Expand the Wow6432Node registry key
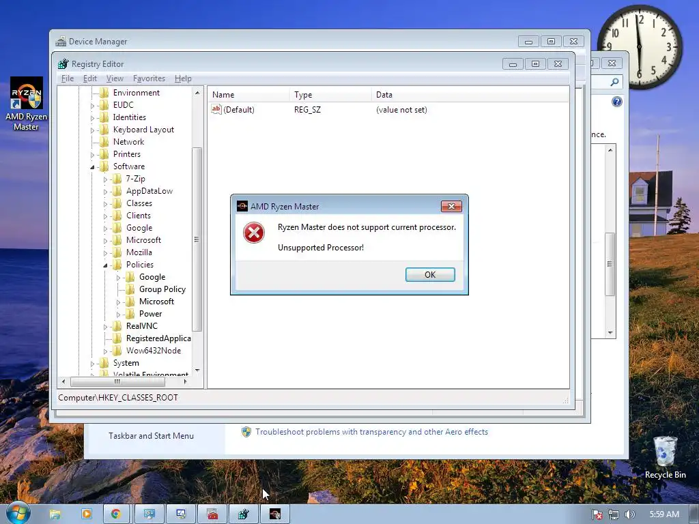 (x=105, y=351)
